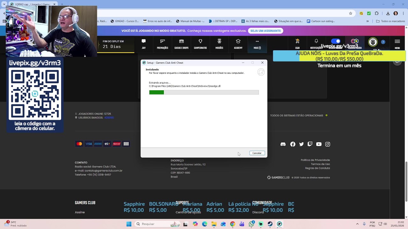Click the Assine footer link
The height and width of the screenshot is (229, 408).
pos(80,212)
